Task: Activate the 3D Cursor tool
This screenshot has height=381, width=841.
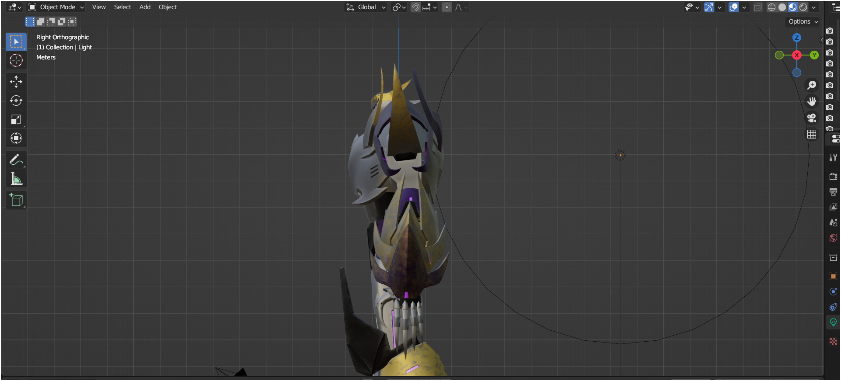Action: pyautogui.click(x=16, y=60)
